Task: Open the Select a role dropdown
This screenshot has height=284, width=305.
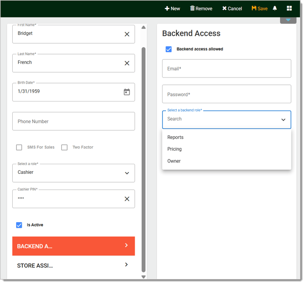Action: pyautogui.click(x=74, y=173)
